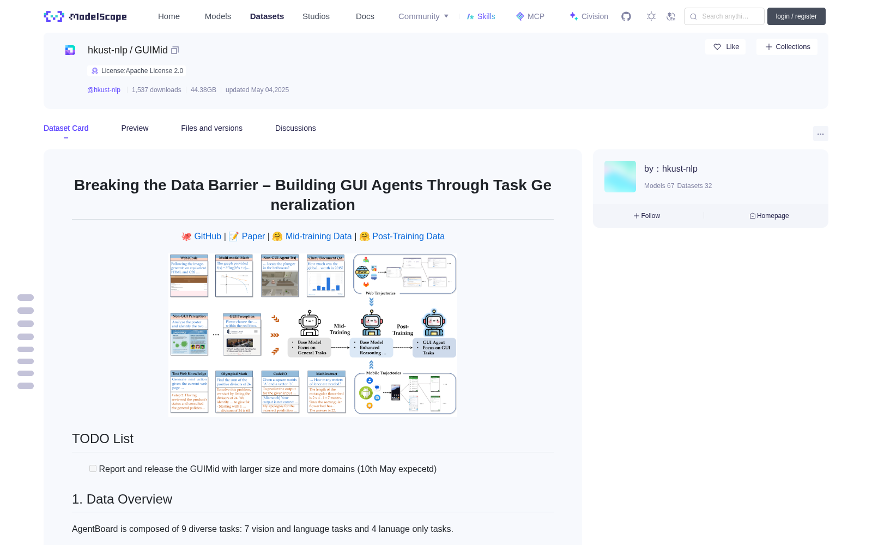Copy dataset name hkust-nlp/GUIMid
Screen dimensions: 872x545
point(175,50)
